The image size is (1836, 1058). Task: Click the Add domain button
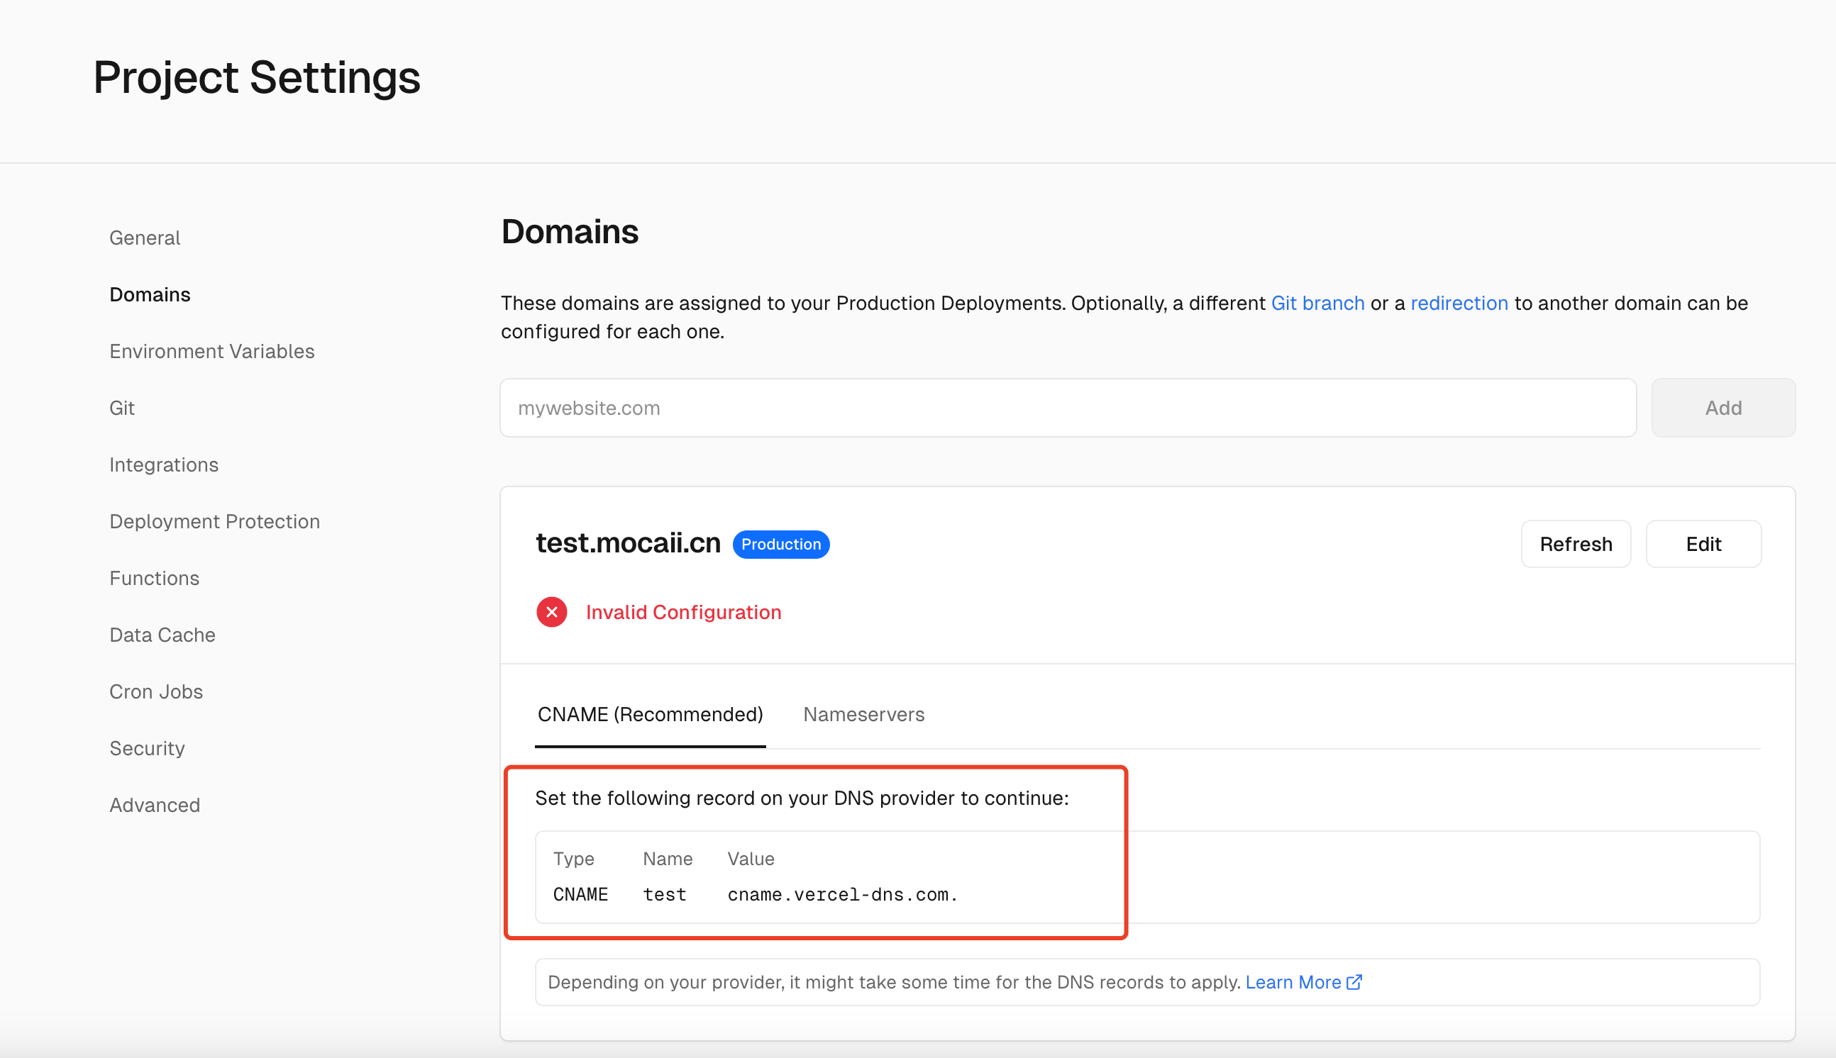click(x=1722, y=408)
